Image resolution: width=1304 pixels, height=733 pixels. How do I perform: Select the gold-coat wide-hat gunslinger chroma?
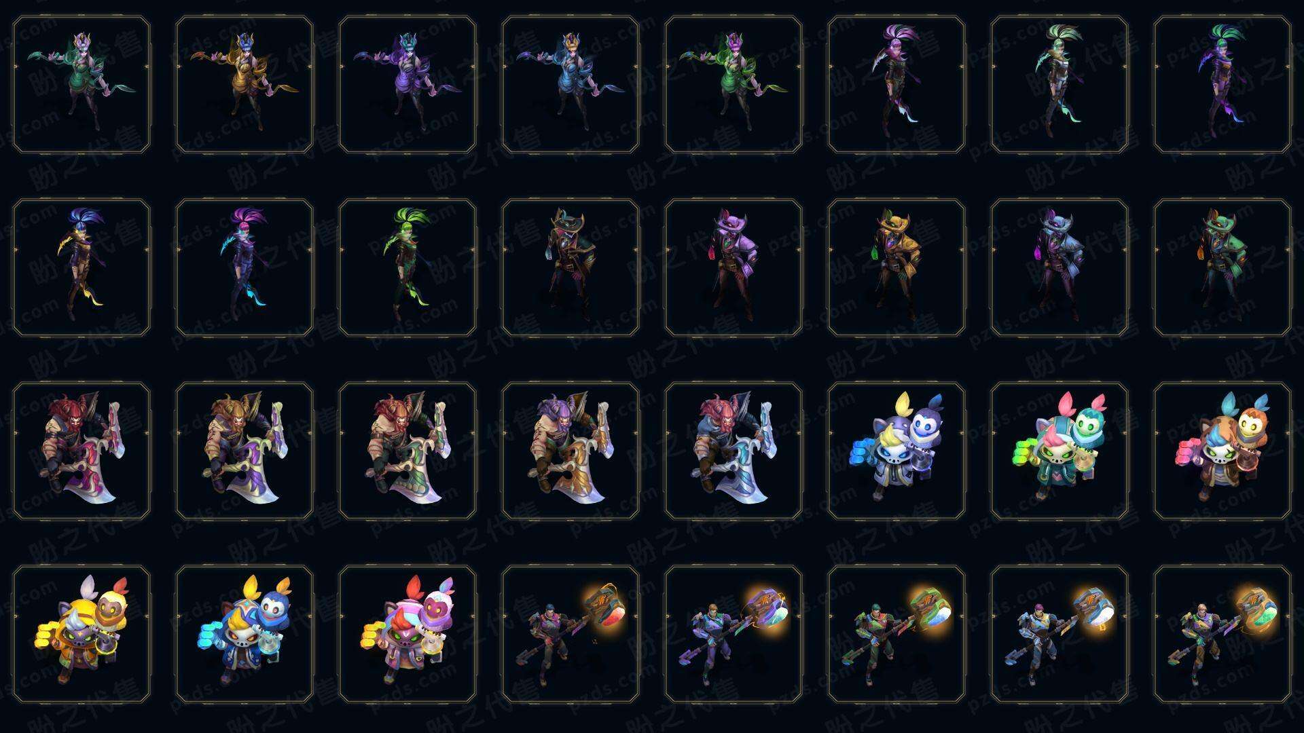pos(896,268)
